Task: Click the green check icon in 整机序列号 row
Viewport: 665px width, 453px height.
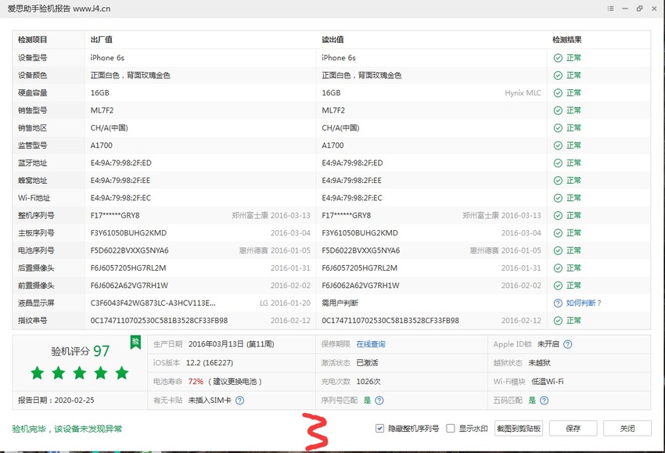Action: coord(558,216)
